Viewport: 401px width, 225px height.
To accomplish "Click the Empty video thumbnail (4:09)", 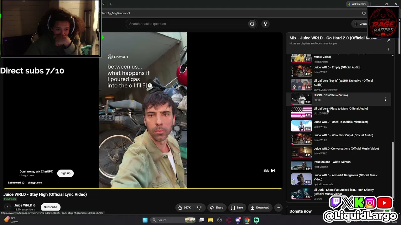I will (301, 71).
